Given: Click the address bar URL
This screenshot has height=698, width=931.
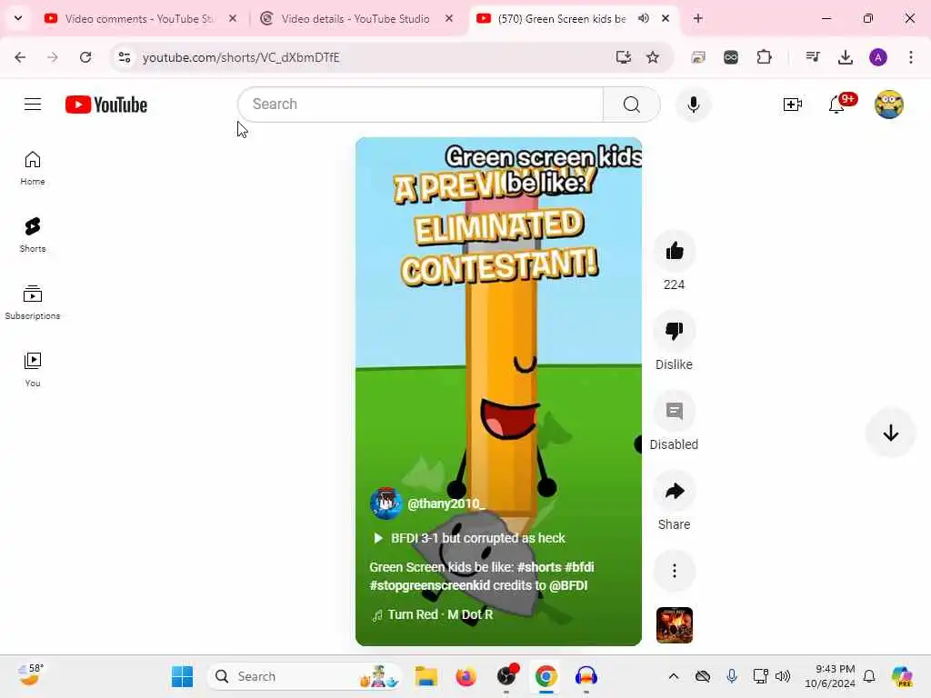Looking at the screenshot, I should pyautogui.click(x=241, y=57).
